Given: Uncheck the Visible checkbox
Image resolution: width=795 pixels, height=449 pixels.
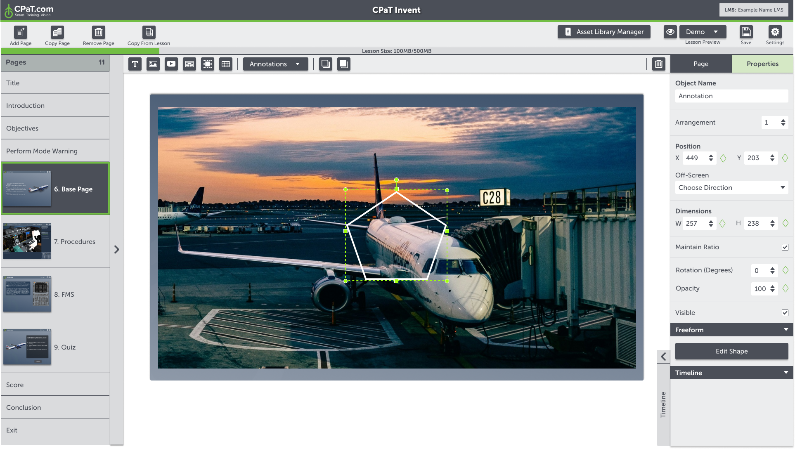Looking at the screenshot, I should 785,313.
